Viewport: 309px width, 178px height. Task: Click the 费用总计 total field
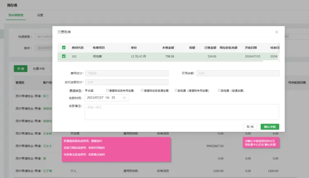[x=127, y=73]
